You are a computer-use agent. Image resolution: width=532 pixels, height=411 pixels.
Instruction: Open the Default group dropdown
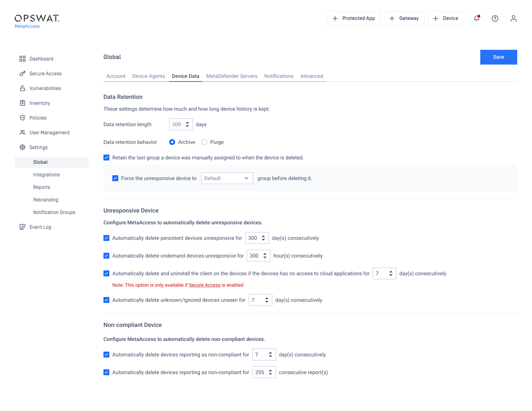tap(227, 178)
